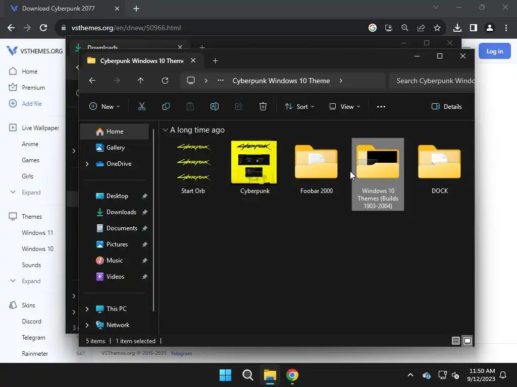Close the Cyberpunk Windows 10 Theme tab
Viewport: 517px width, 387px height.
click(193, 60)
